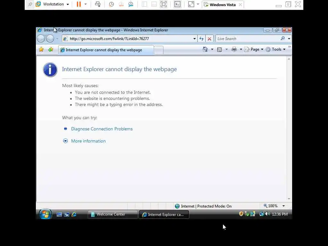This screenshot has height=246, width=328.
Task: Toggle the VMware library sidebar view
Action: tap(144, 4)
